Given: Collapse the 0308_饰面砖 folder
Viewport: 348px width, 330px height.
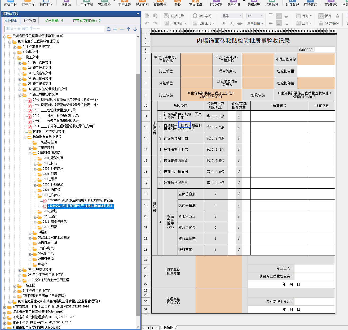Looking at the screenshot, I should point(35,196).
